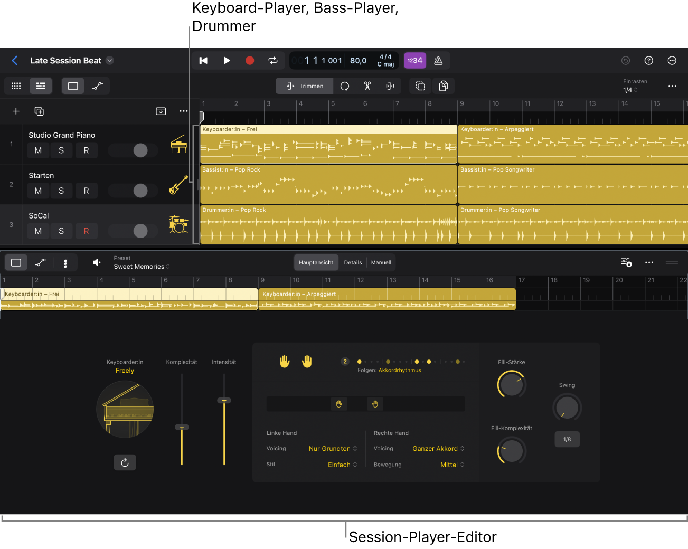Click the drum kit icon of track 3
Viewport: 688px width, 549px height.
click(178, 224)
